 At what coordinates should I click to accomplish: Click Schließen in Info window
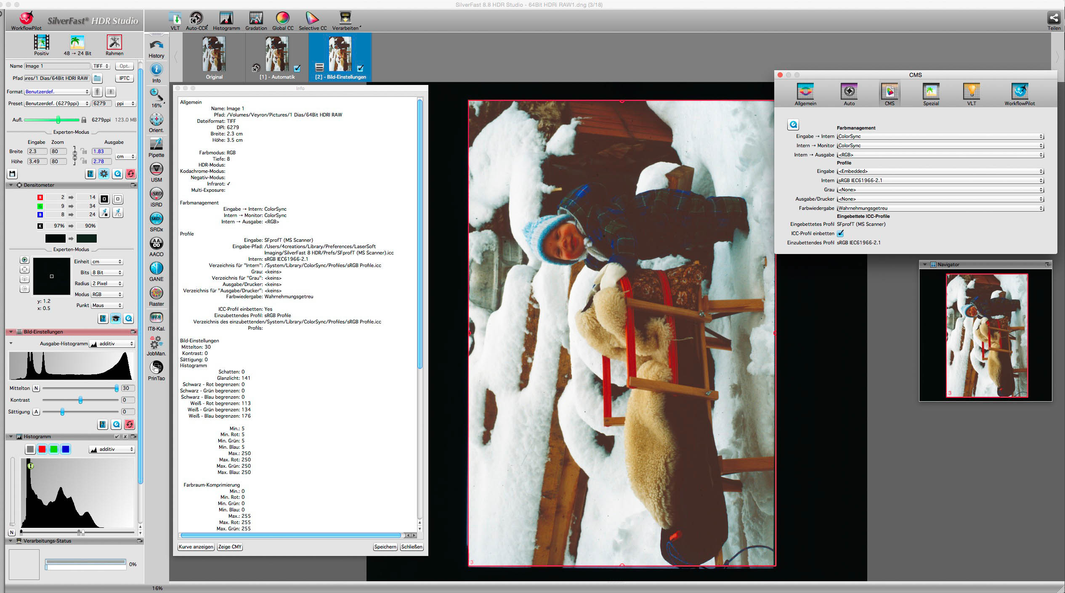412,547
